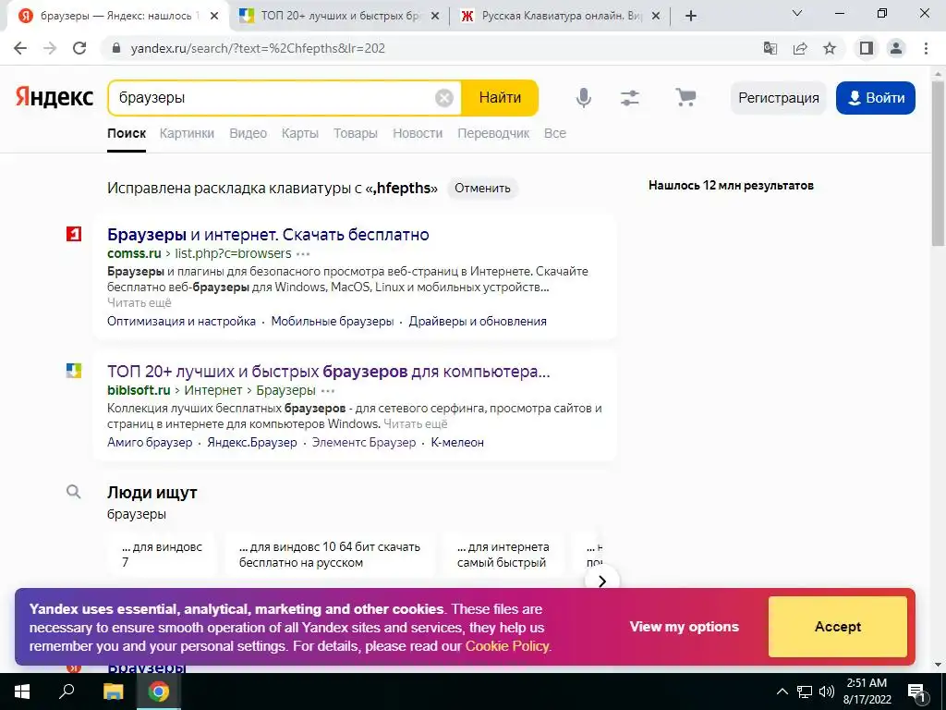Close the ТОП 20+ лучших tab
This screenshot has height=710, width=946.
pyautogui.click(x=435, y=16)
